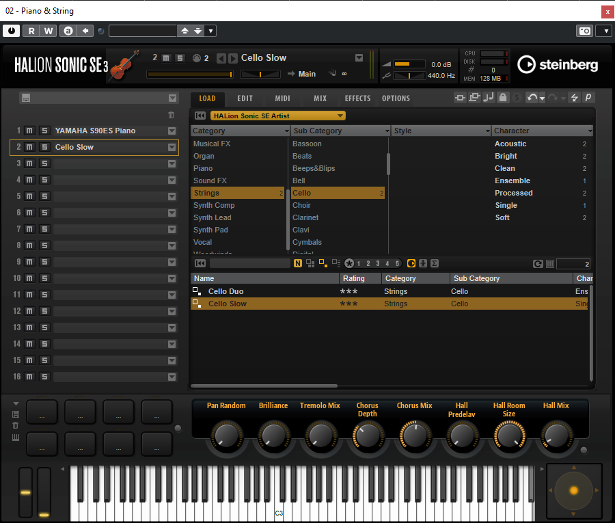This screenshot has width=615, height=523.
Task: Switch to the EFFECTS tab
Action: (357, 98)
